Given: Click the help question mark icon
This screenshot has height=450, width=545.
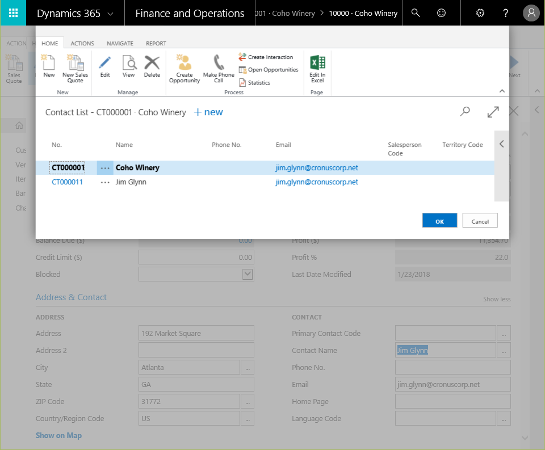Looking at the screenshot, I should (x=505, y=13).
